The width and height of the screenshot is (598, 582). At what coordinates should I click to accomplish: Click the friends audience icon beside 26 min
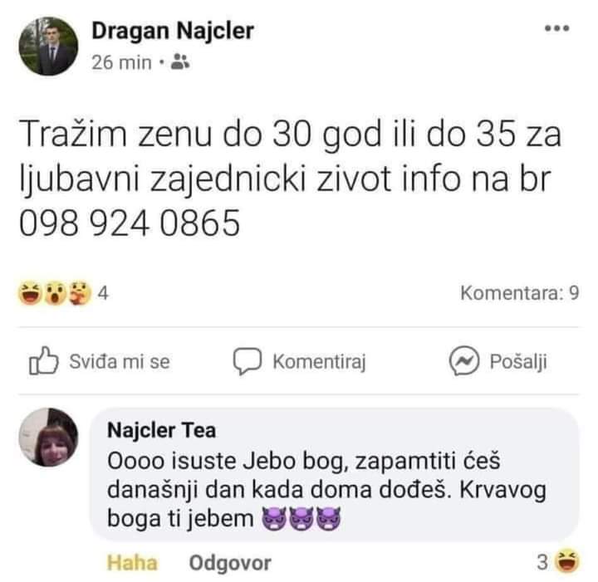[x=180, y=61]
